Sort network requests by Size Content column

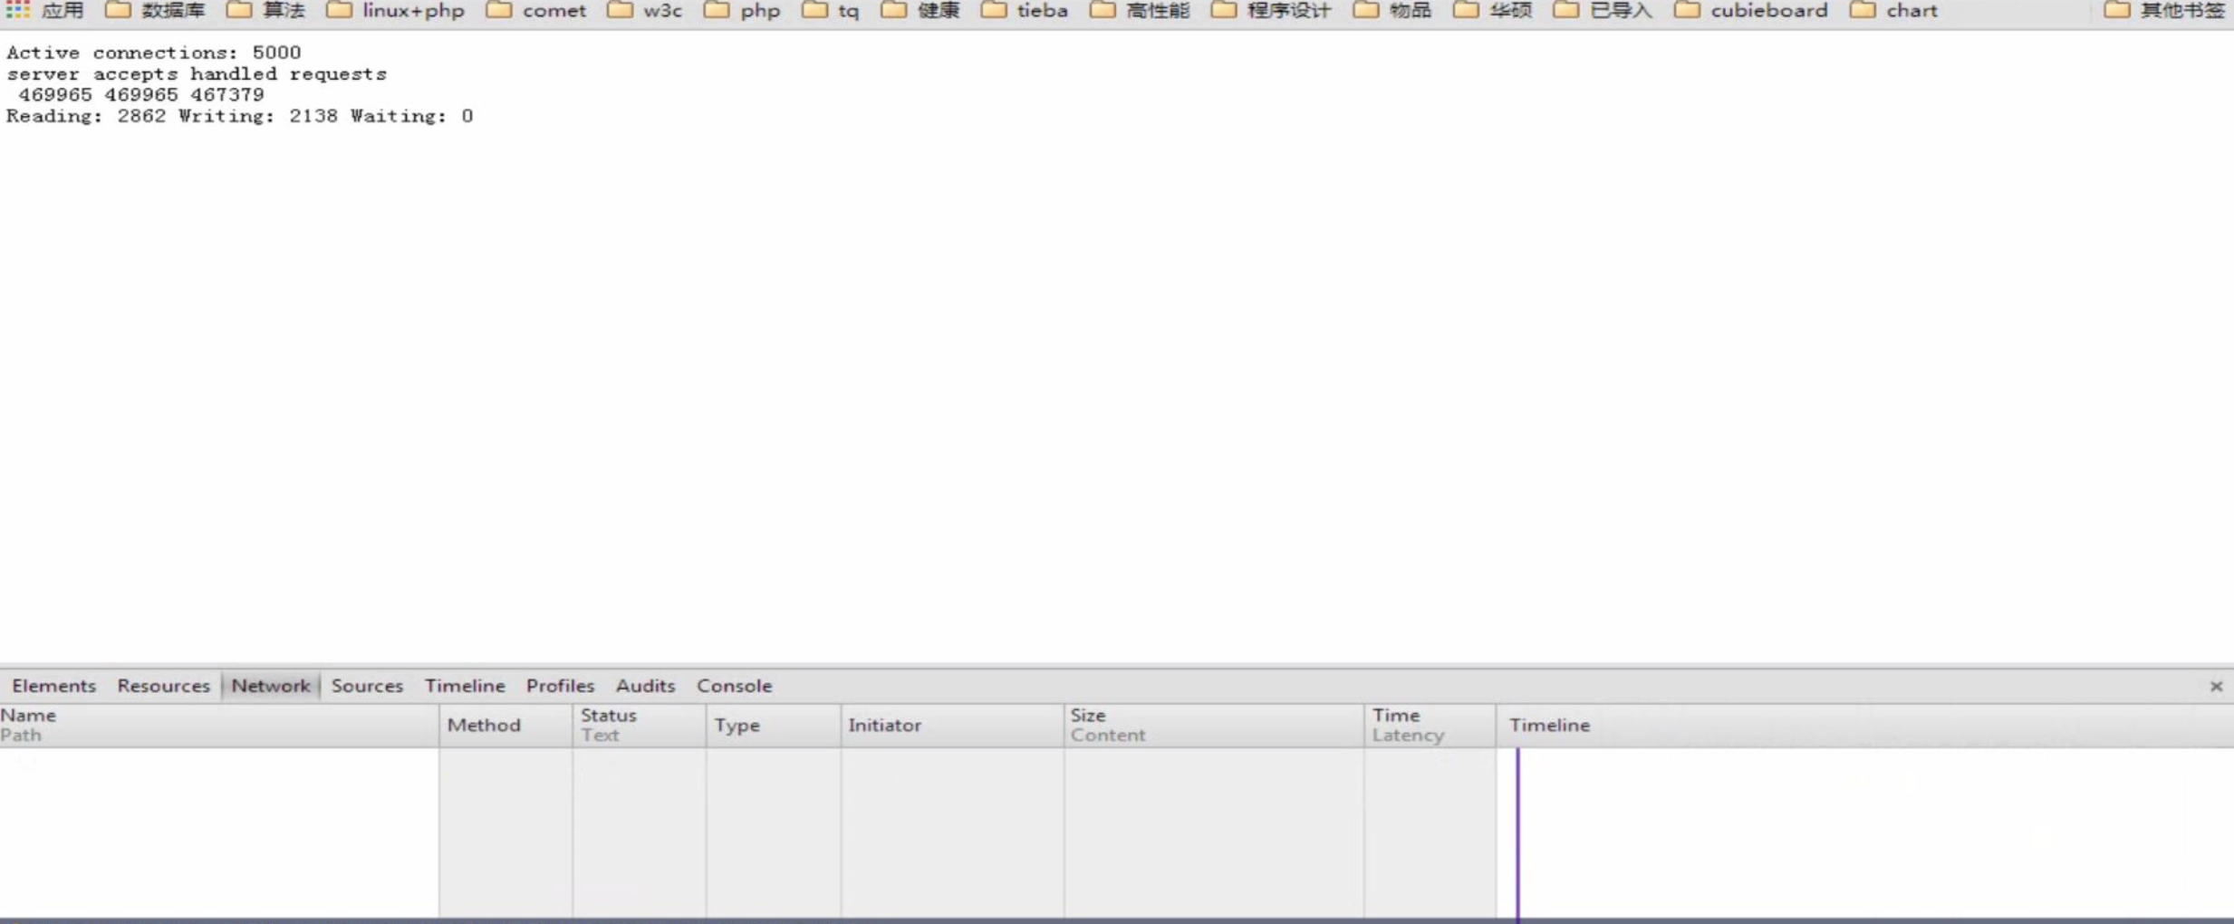pos(1214,725)
